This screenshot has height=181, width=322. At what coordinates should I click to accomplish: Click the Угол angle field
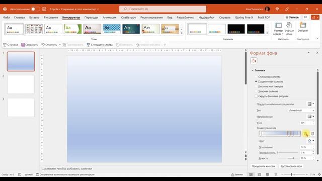point(306,123)
